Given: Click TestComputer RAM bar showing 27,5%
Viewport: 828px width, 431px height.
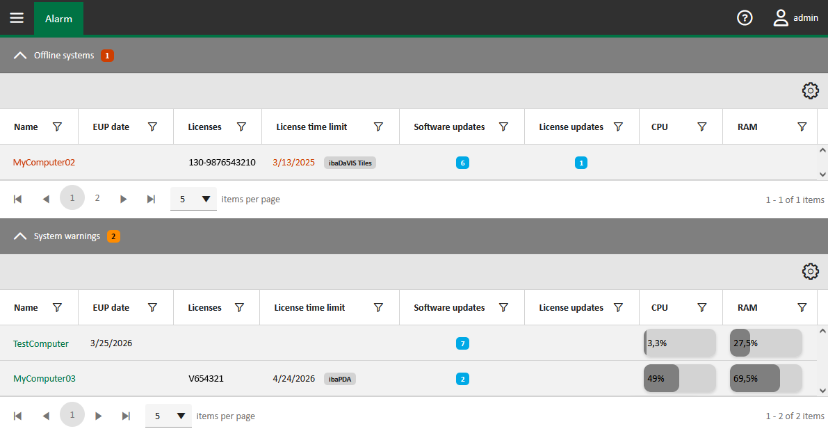Looking at the screenshot, I should (765, 343).
